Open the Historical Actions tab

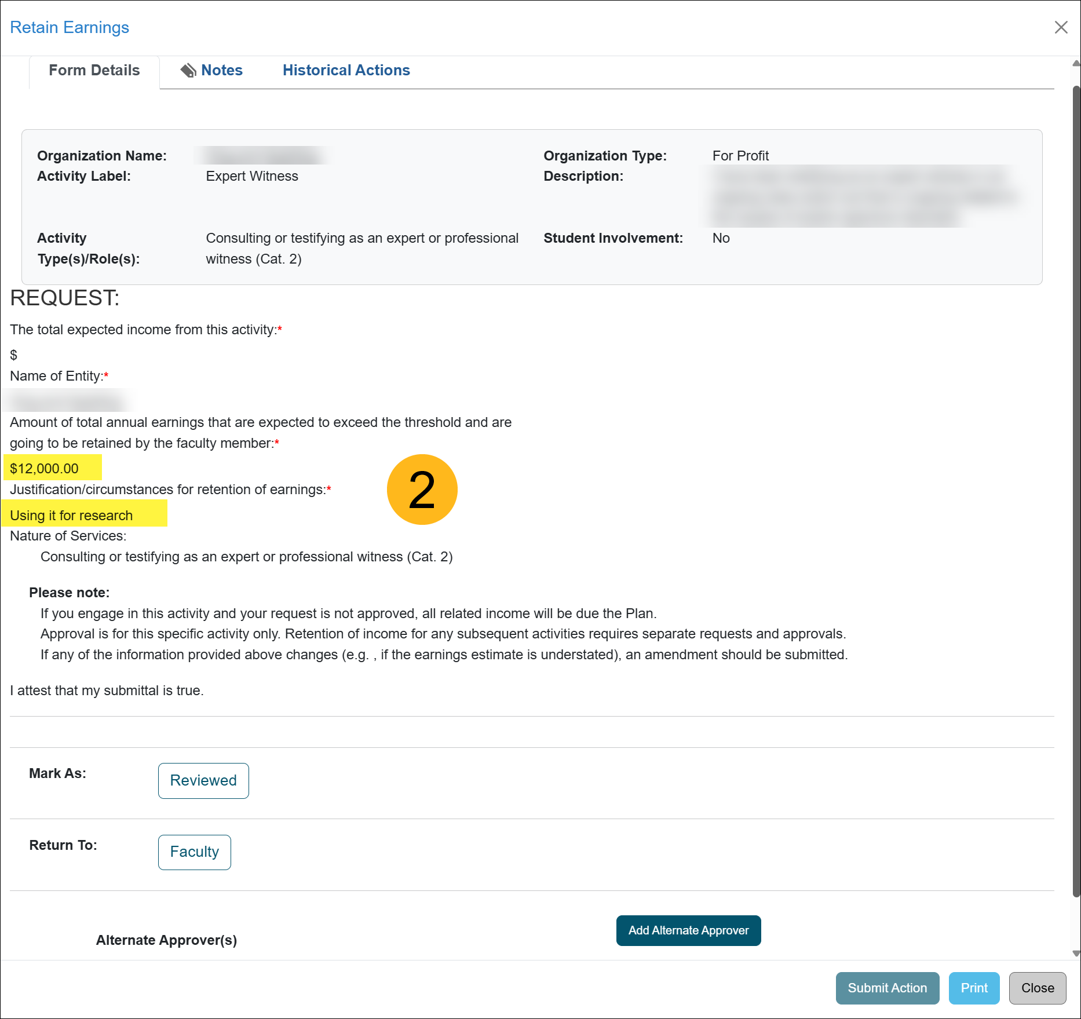coord(346,71)
